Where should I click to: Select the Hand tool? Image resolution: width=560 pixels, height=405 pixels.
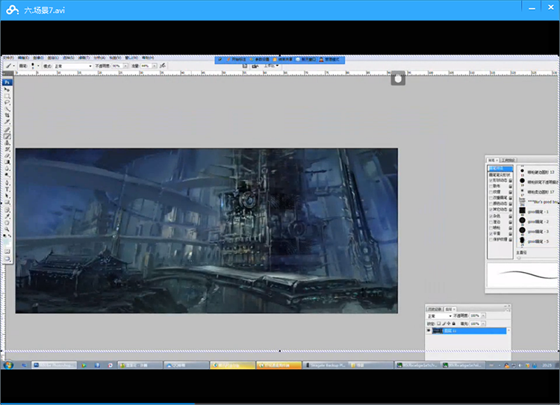(7, 223)
